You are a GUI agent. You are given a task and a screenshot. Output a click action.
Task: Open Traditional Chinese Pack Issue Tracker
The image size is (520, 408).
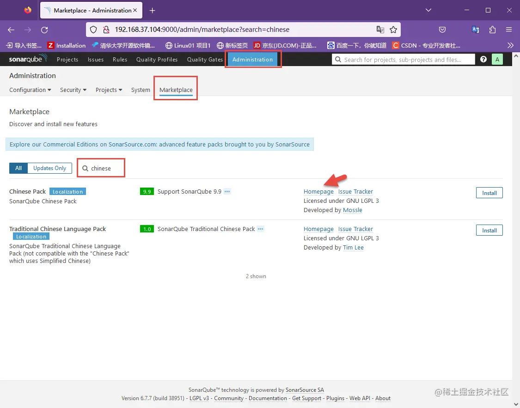tap(355, 229)
